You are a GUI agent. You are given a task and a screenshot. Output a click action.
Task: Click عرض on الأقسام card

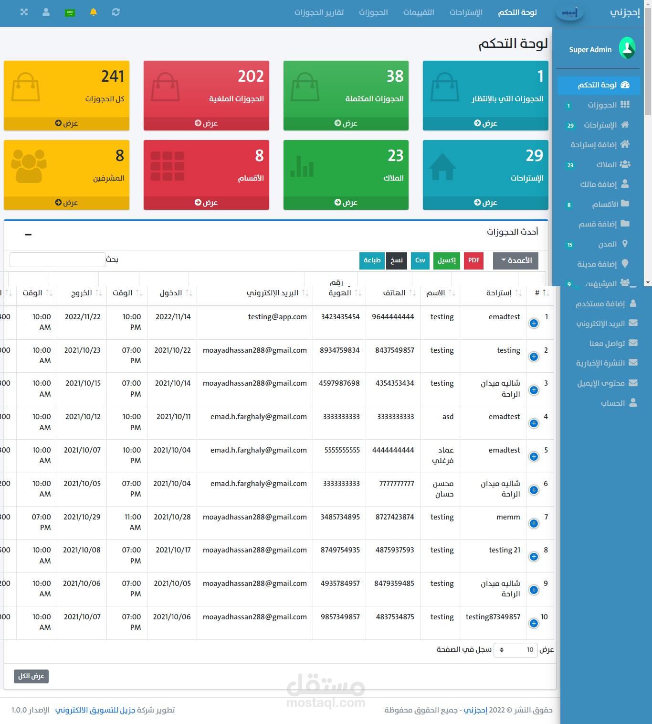point(206,203)
